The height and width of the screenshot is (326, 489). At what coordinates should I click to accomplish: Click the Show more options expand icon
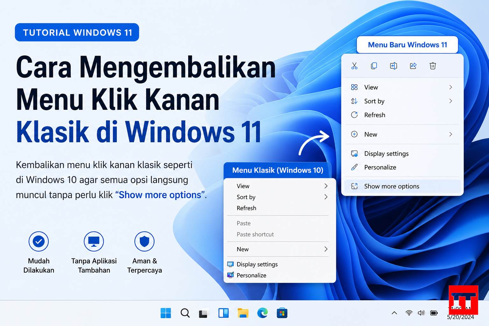coord(354,186)
